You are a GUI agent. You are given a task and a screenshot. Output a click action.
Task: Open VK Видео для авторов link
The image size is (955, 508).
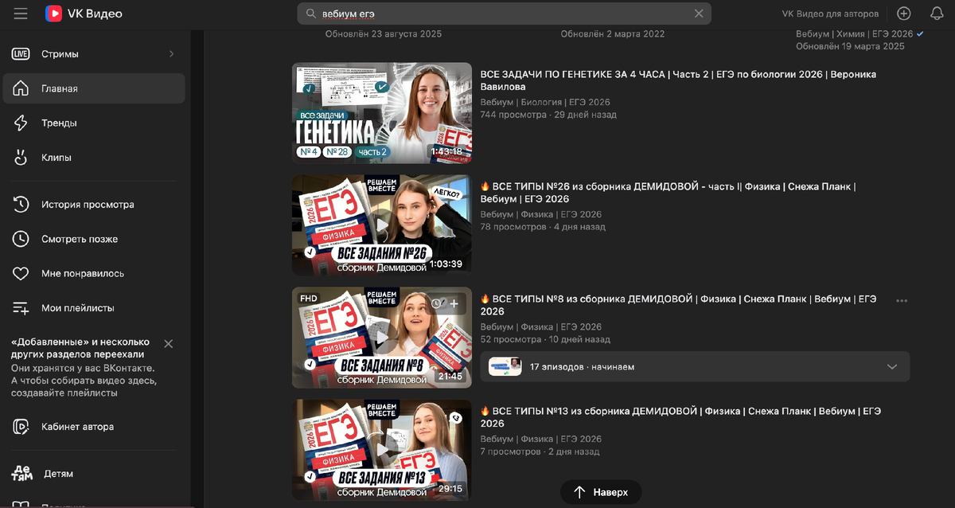click(831, 14)
